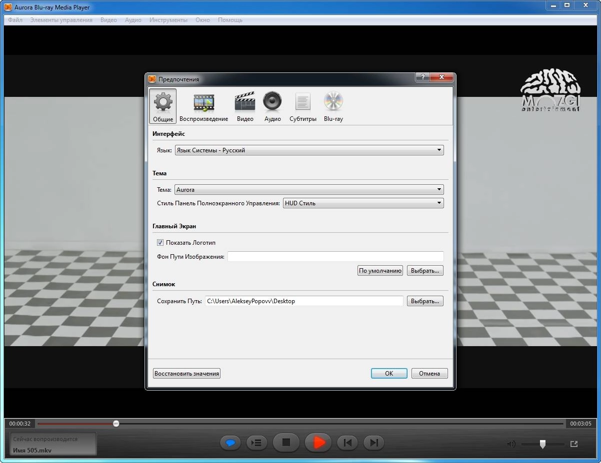
Task: Stop playback with the stop button
Action: (x=286, y=443)
